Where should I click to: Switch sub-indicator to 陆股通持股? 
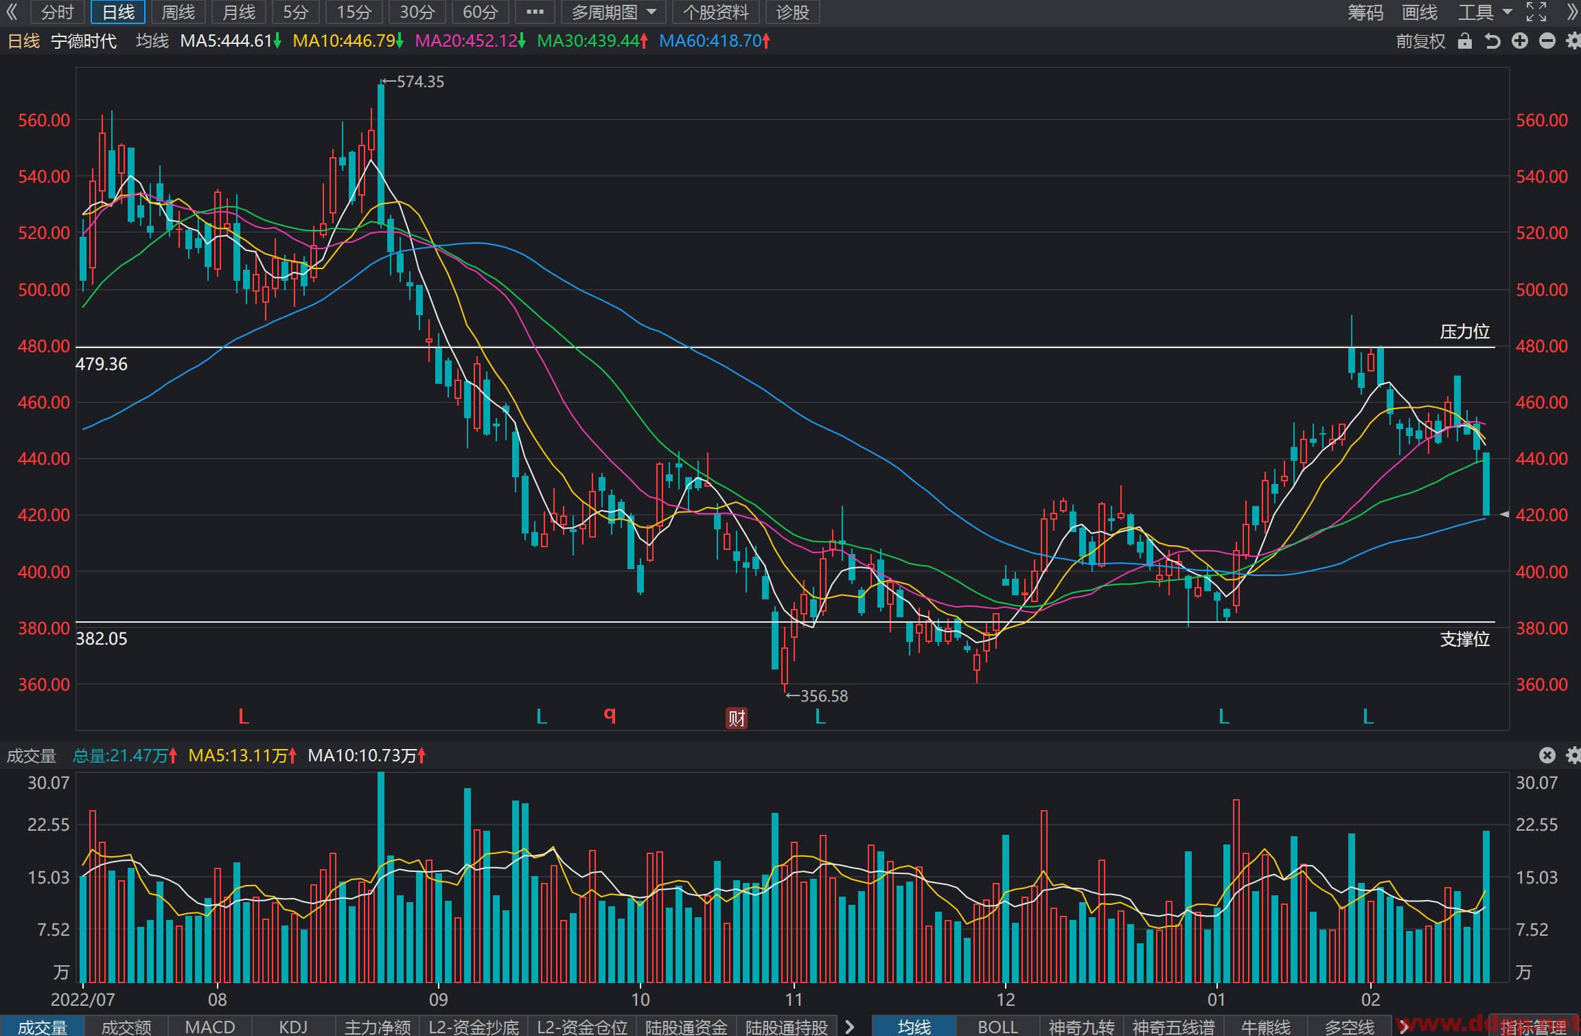787,1027
